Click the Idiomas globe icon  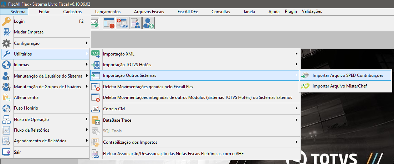tap(6, 65)
